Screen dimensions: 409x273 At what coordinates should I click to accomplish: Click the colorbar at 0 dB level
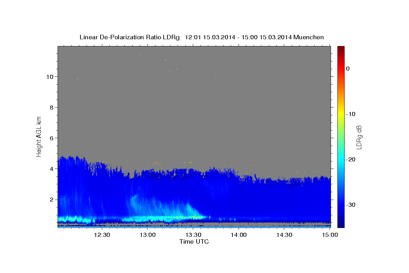coord(341,69)
